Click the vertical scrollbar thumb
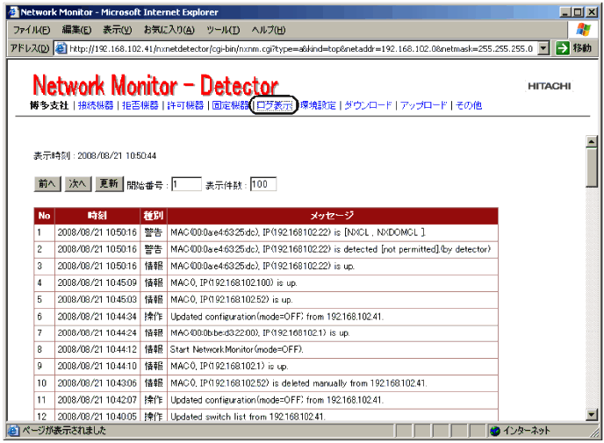 (x=592, y=168)
